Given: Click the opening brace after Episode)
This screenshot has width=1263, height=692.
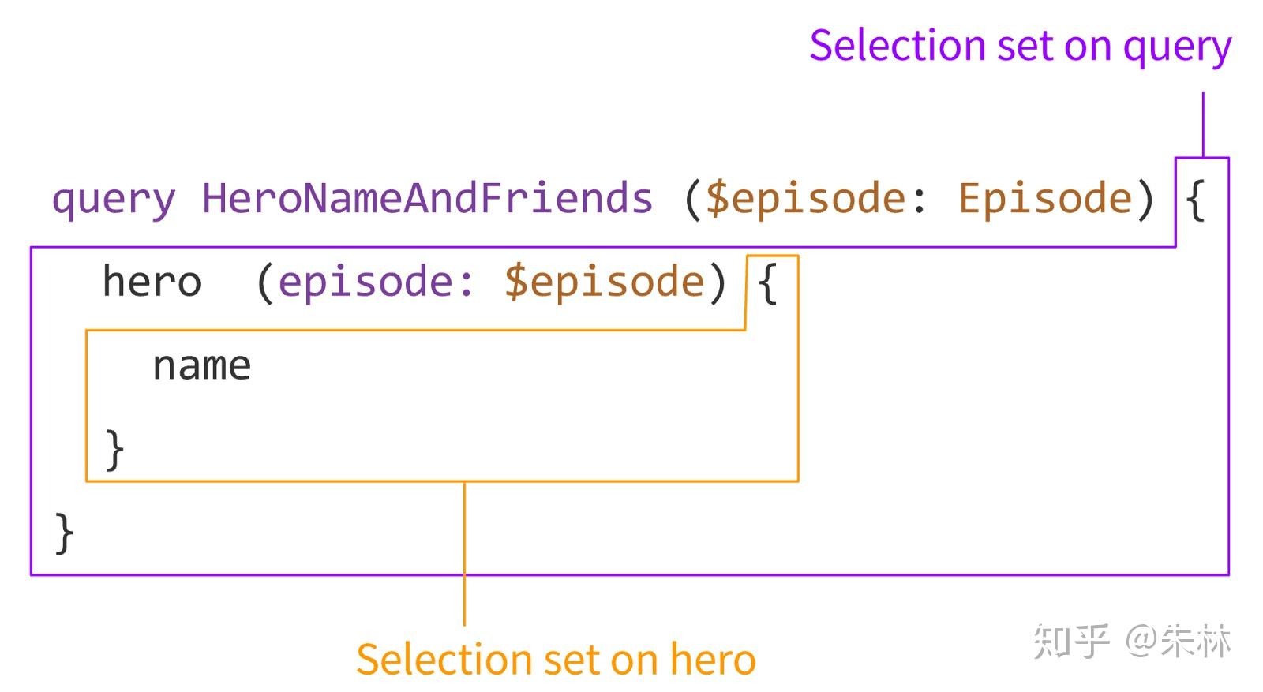Looking at the screenshot, I should point(1195,199).
